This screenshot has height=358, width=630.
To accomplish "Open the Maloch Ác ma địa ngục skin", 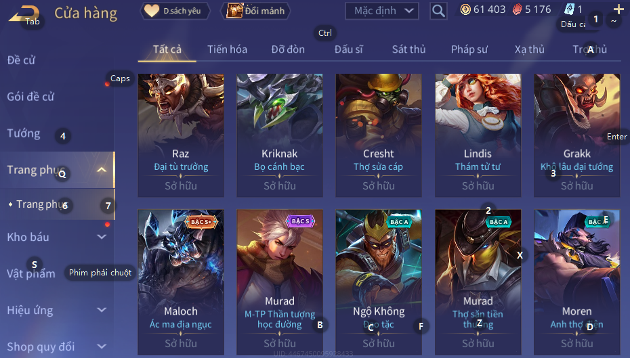I will pos(181,282).
